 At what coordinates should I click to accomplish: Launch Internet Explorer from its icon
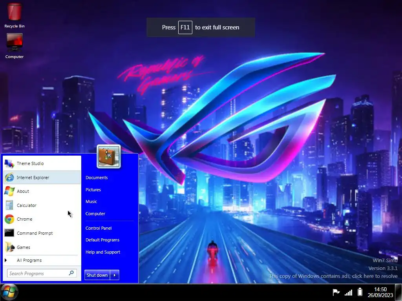9,178
